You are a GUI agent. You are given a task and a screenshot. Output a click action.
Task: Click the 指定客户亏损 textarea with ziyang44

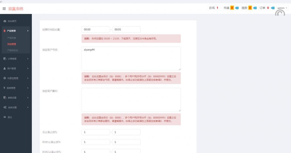131,58
